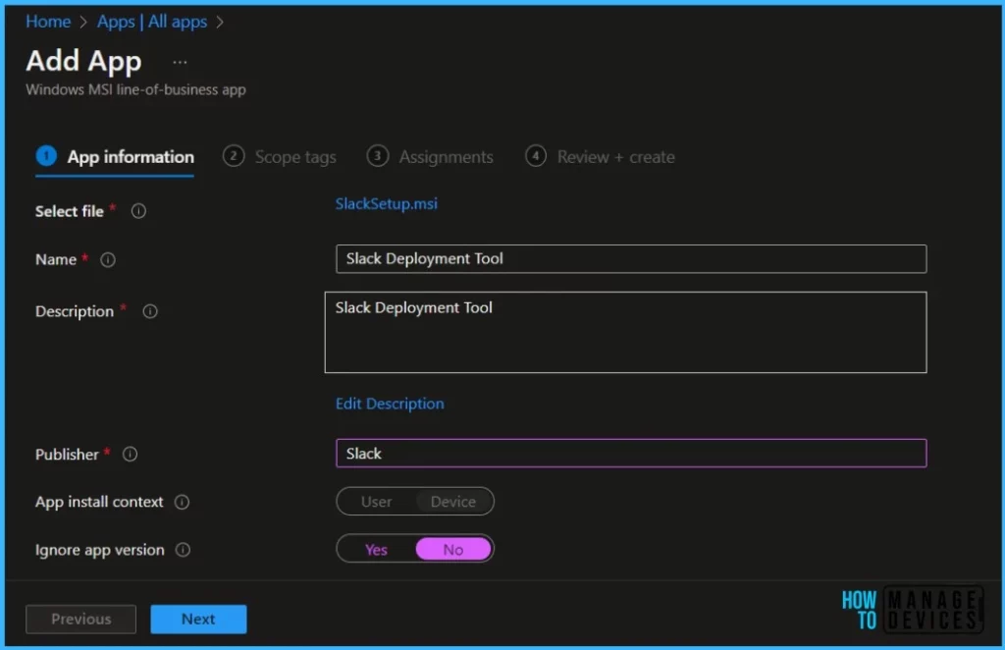Screen dimensions: 1005x650
Task: Open the ellipsis menu beside Add App
Action: [x=181, y=62]
